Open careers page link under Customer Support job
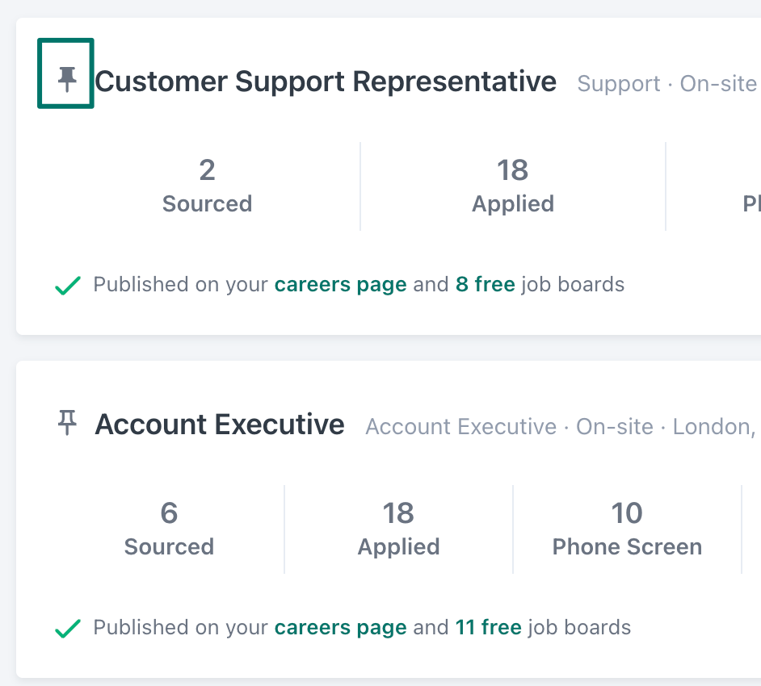This screenshot has width=761, height=686. tap(340, 285)
